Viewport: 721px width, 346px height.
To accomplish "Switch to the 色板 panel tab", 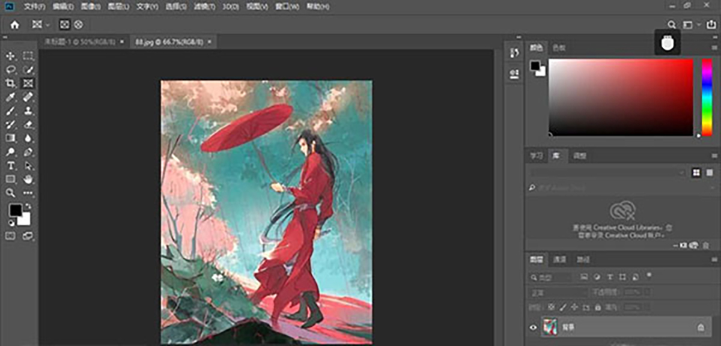I will 559,47.
